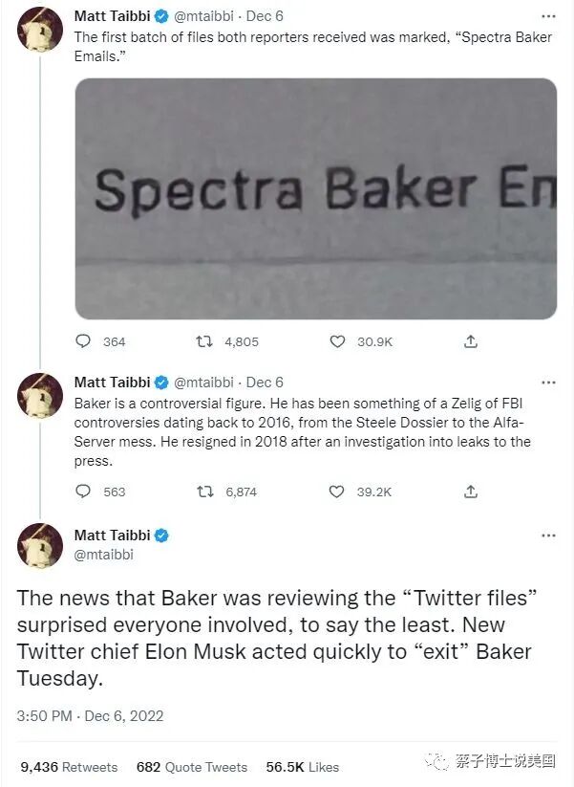View the 9,436 Retweets list
Image resolution: width=574 pixels, height=787 pixels.
point(68,767)
